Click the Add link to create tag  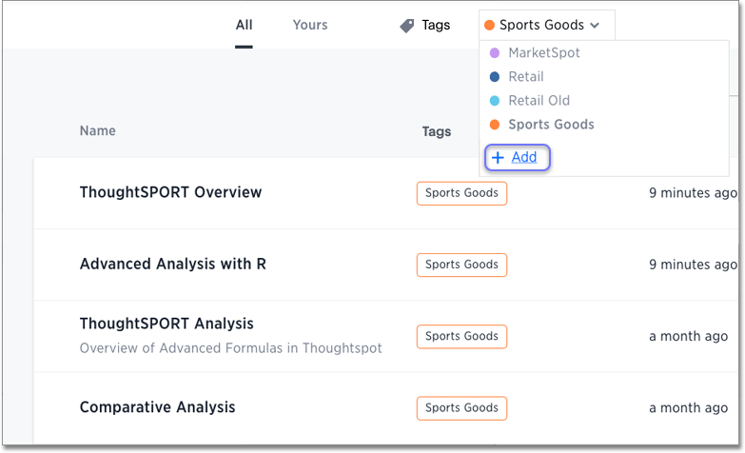pos(524,158)
